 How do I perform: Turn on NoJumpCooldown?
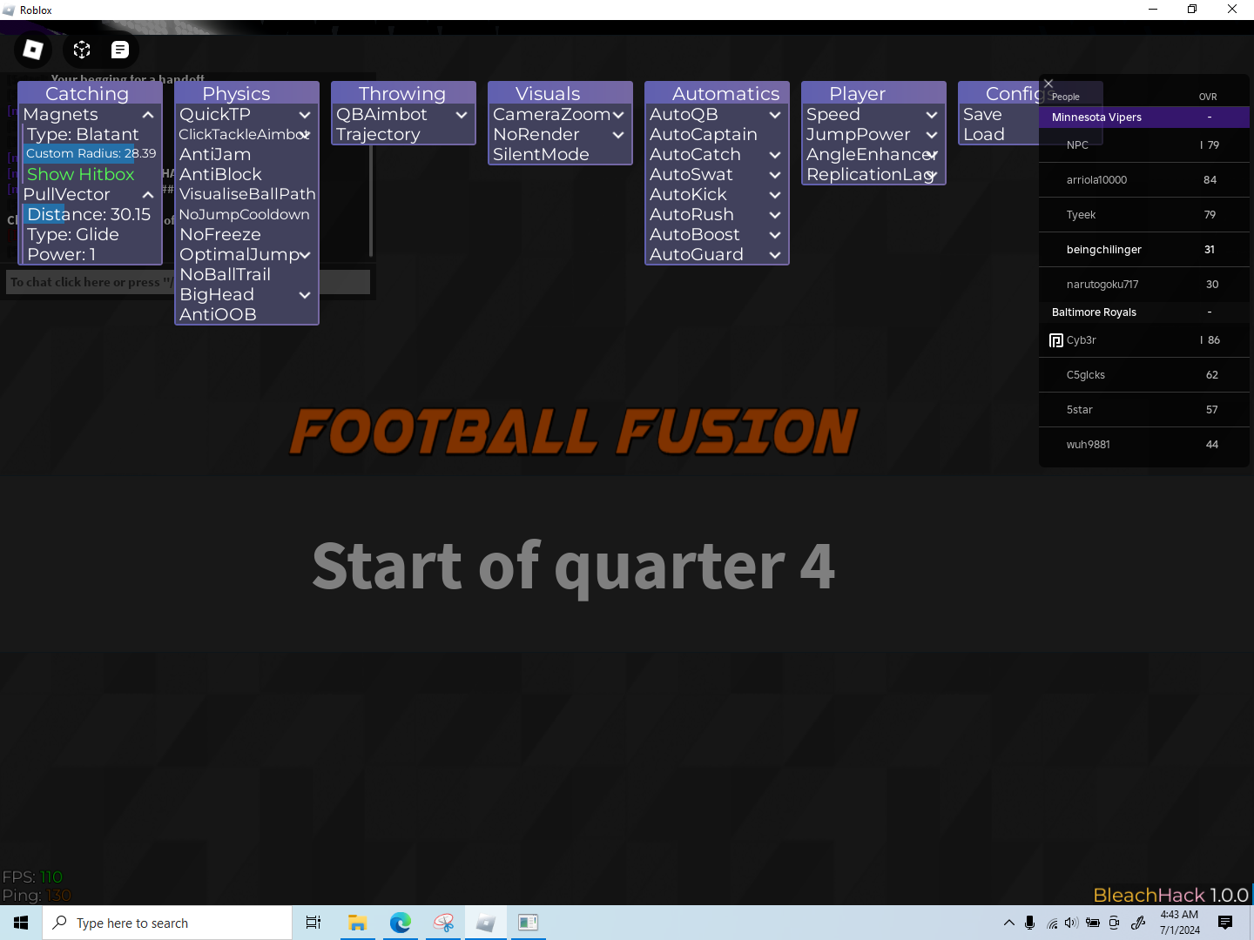click(x=246, y=214)
